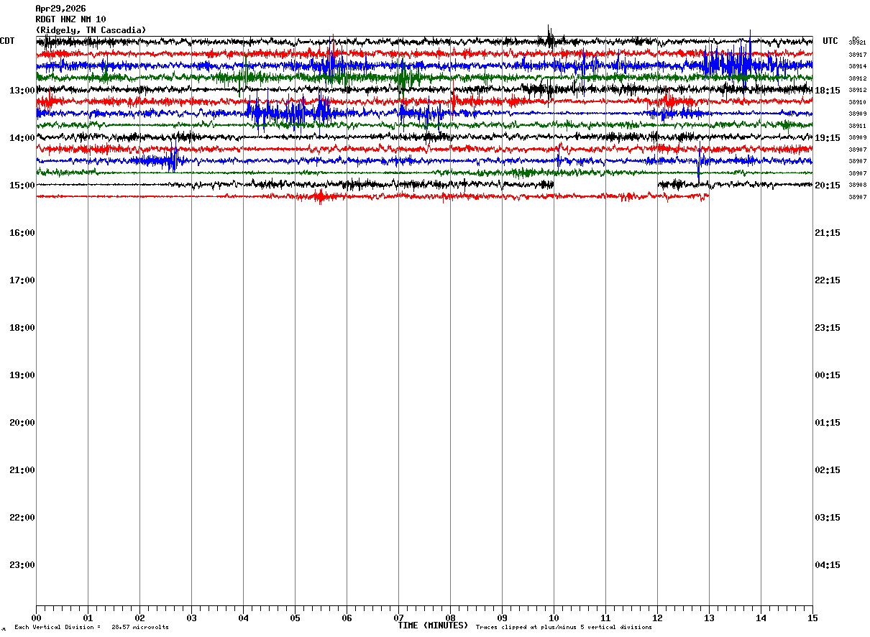The width and height of the screenshot is (870, 637).
Task: Click the 15:00 CDT row label
Action: (22, 185)
